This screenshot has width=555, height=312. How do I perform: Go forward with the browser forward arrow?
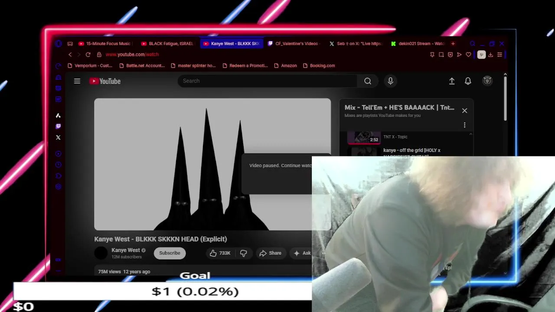(x=79, y=55)
